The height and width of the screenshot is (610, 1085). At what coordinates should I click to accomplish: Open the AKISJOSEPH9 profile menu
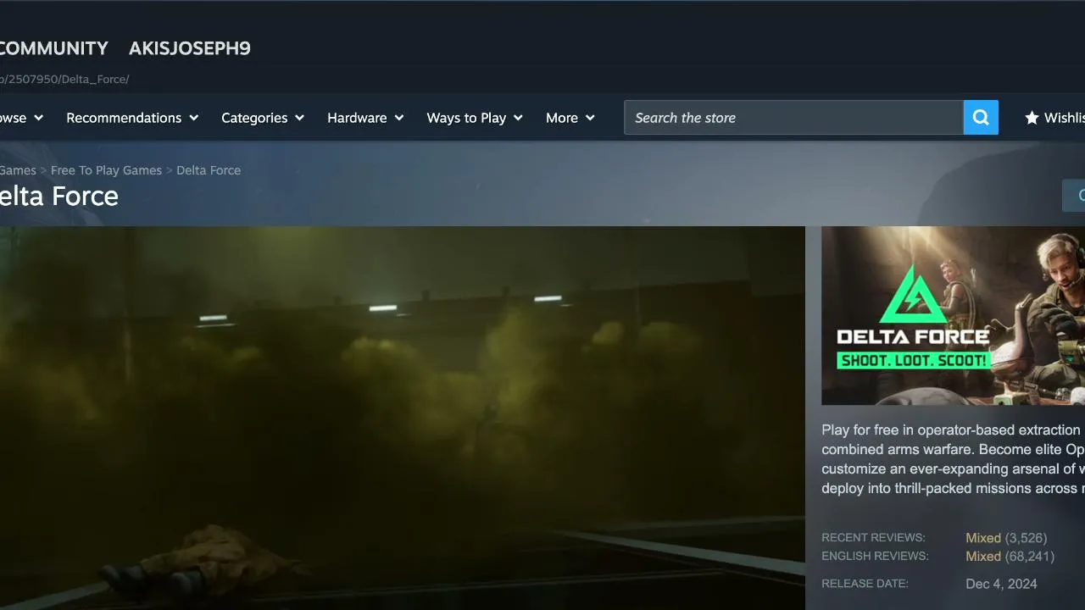(x=190, y=48)
